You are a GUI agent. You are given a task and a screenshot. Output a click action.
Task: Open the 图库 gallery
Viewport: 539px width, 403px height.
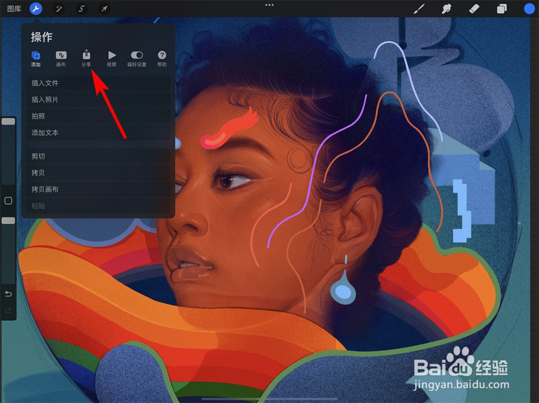[14, 9]
